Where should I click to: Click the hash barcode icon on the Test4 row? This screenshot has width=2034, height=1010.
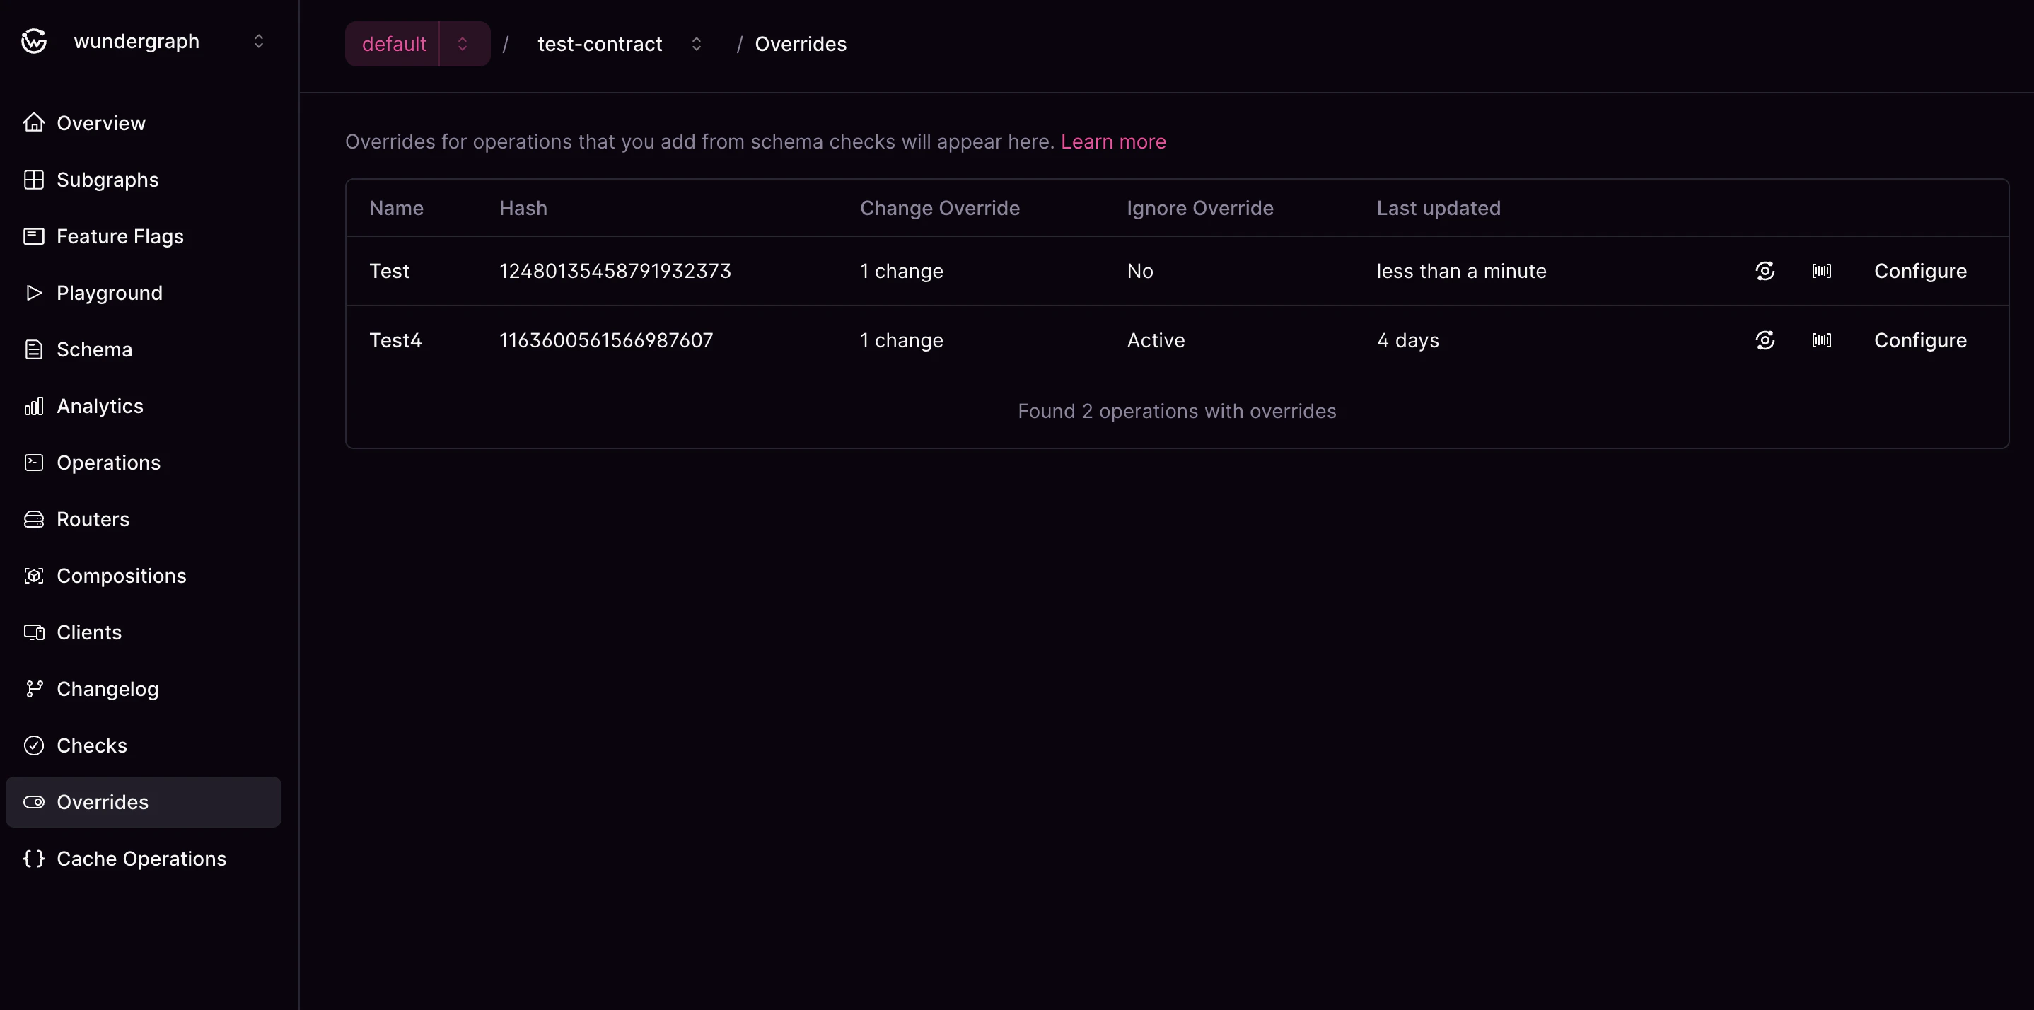tap(1822, 339)
